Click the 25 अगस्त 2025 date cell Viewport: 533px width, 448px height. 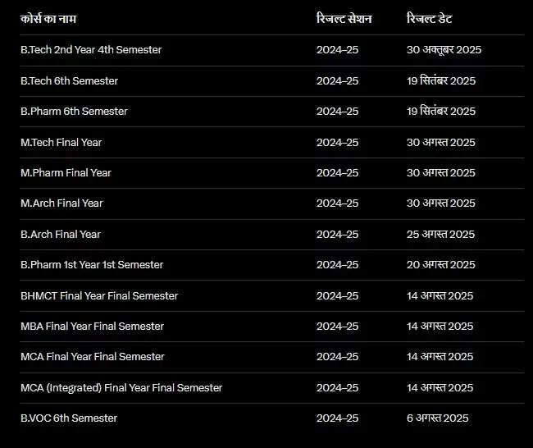(x=440, y=235)
